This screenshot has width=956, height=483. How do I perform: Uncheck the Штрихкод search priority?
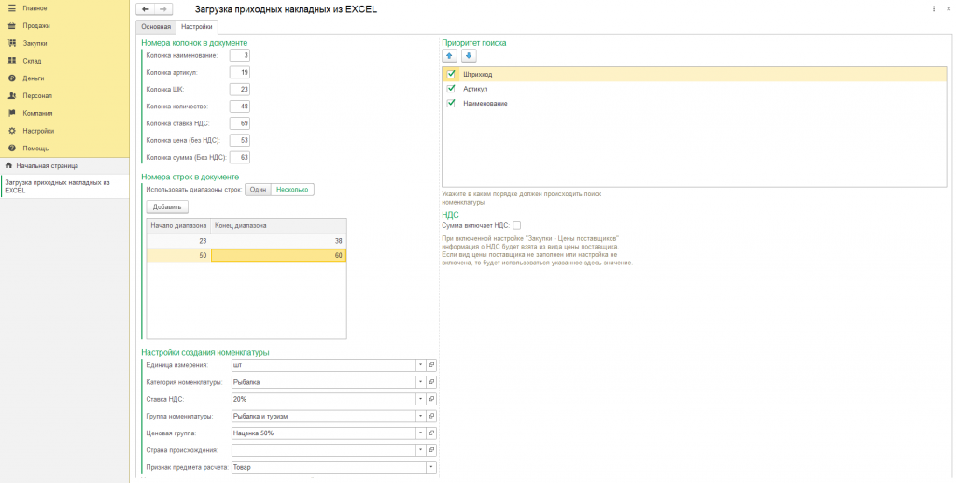tap(452, 74)
